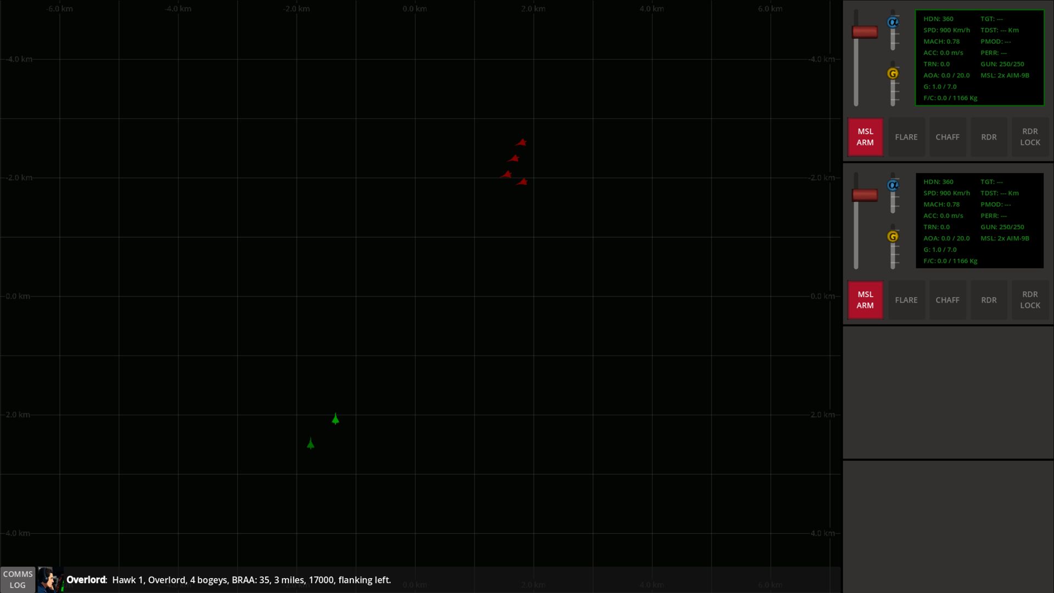Toggle MSL ARM in top aircraft panel
The image size is (1054, 593).
pos(865,137)
